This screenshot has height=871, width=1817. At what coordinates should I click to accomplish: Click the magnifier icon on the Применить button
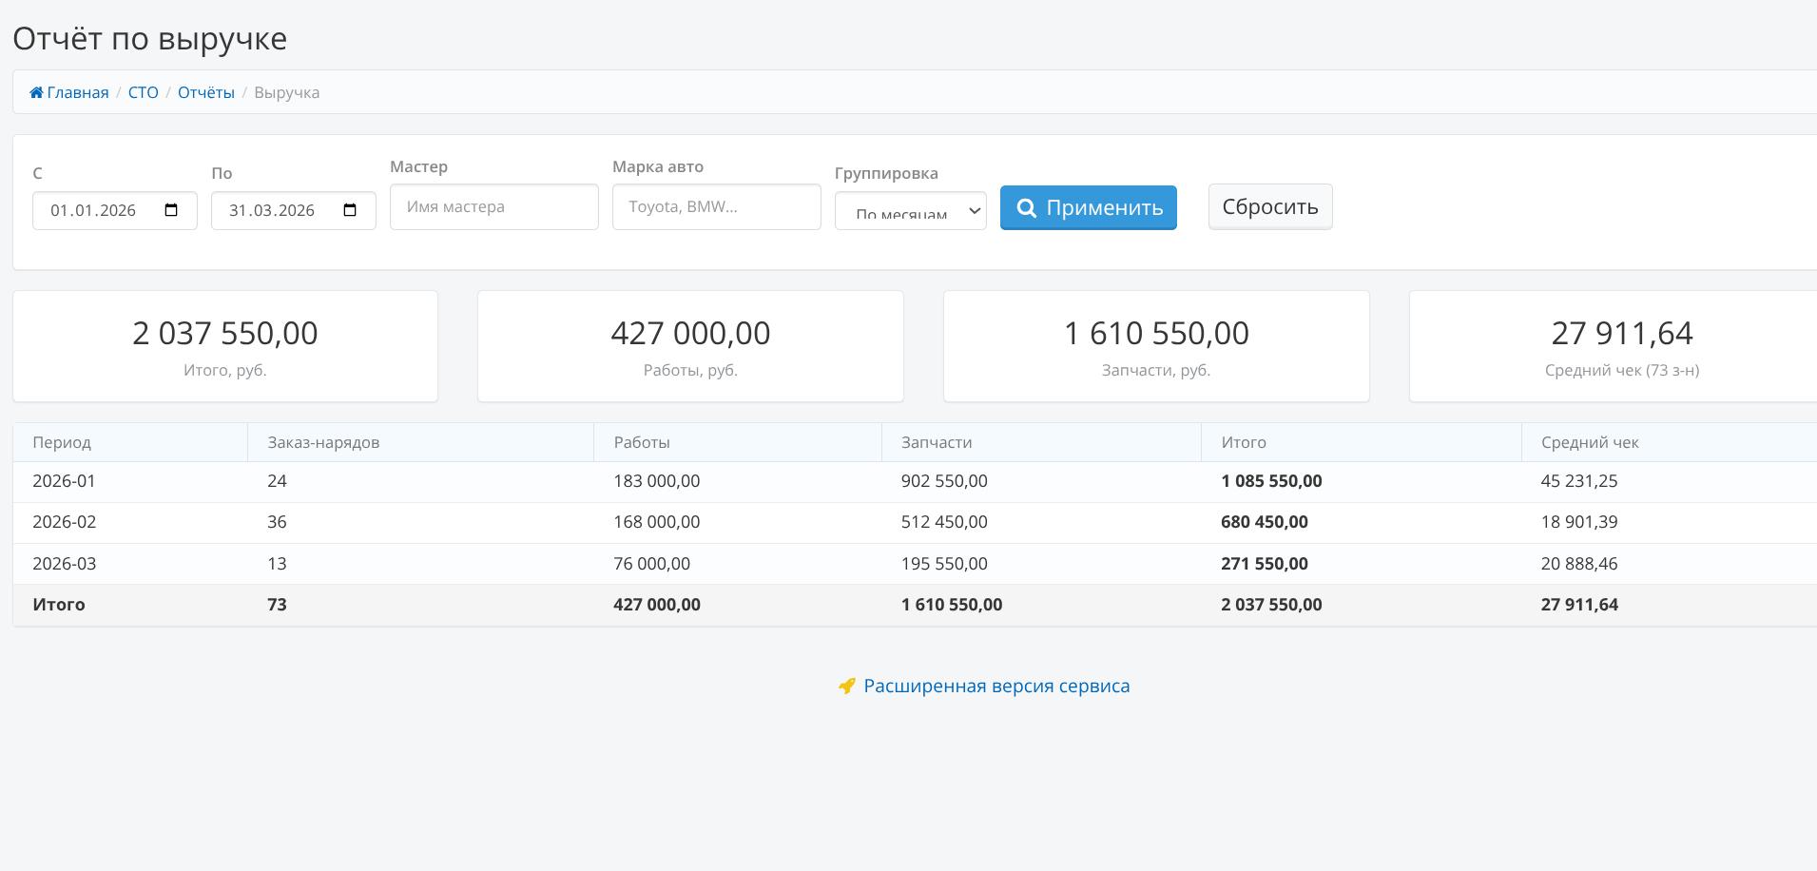tap(1026, 207)
